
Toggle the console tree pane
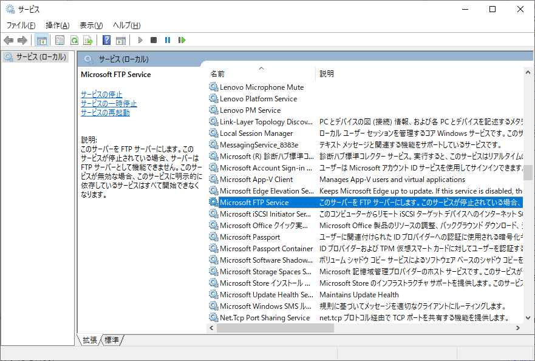(x=41, y=40)
